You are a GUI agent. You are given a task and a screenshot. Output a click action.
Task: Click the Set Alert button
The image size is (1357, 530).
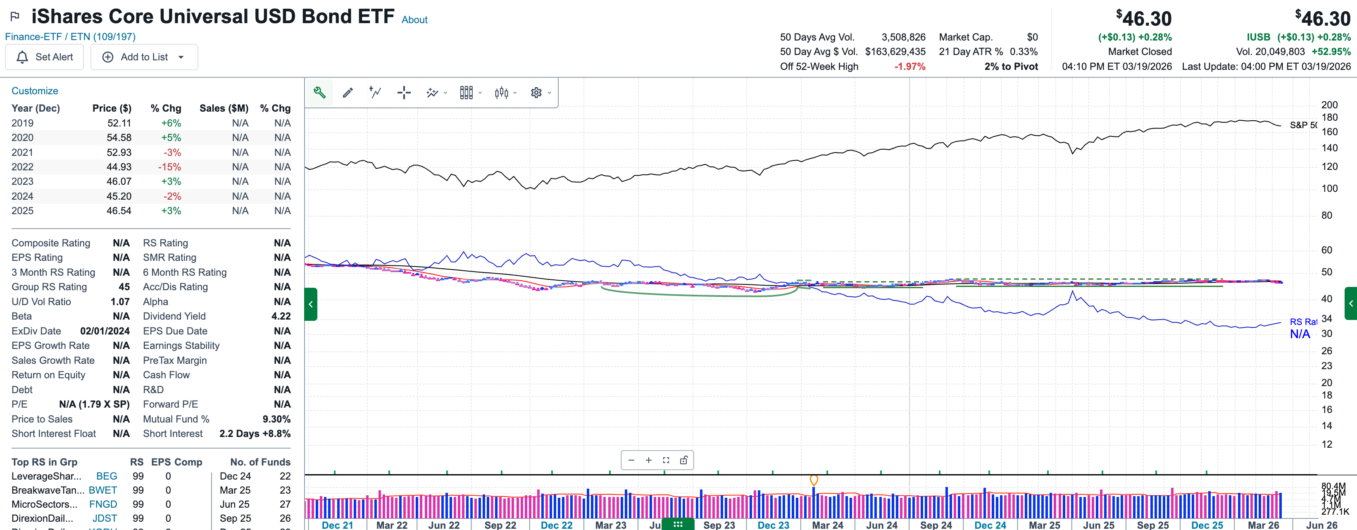pyautogui.click(x=44, y=57)
